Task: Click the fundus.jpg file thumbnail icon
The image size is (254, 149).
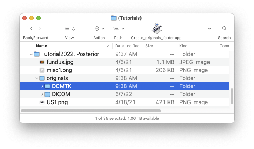Action: point(42,62)
